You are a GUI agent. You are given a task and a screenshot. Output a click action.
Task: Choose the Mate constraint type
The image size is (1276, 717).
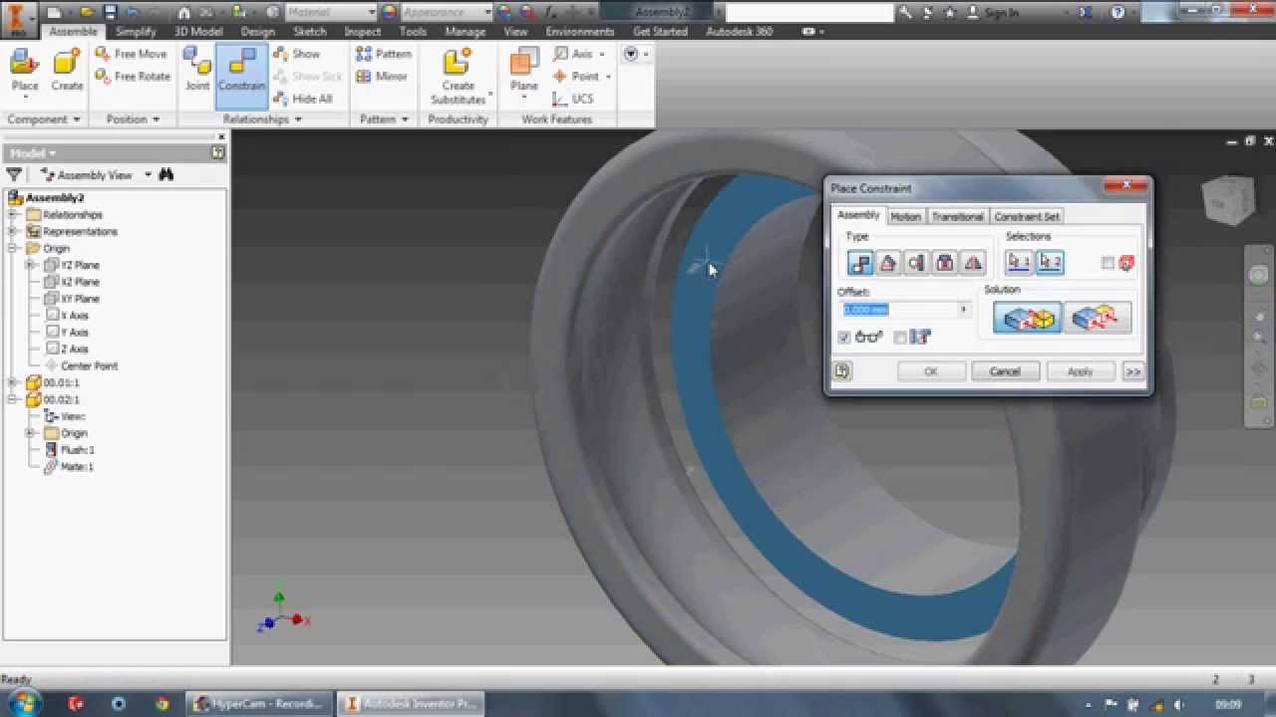click(x=860, y=263)
